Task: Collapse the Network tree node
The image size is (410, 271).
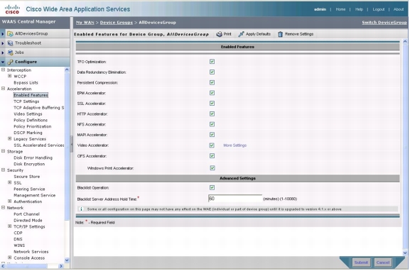Action: (x=3, y=208)
